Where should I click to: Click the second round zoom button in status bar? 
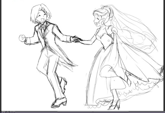click(x=9, y=112)
